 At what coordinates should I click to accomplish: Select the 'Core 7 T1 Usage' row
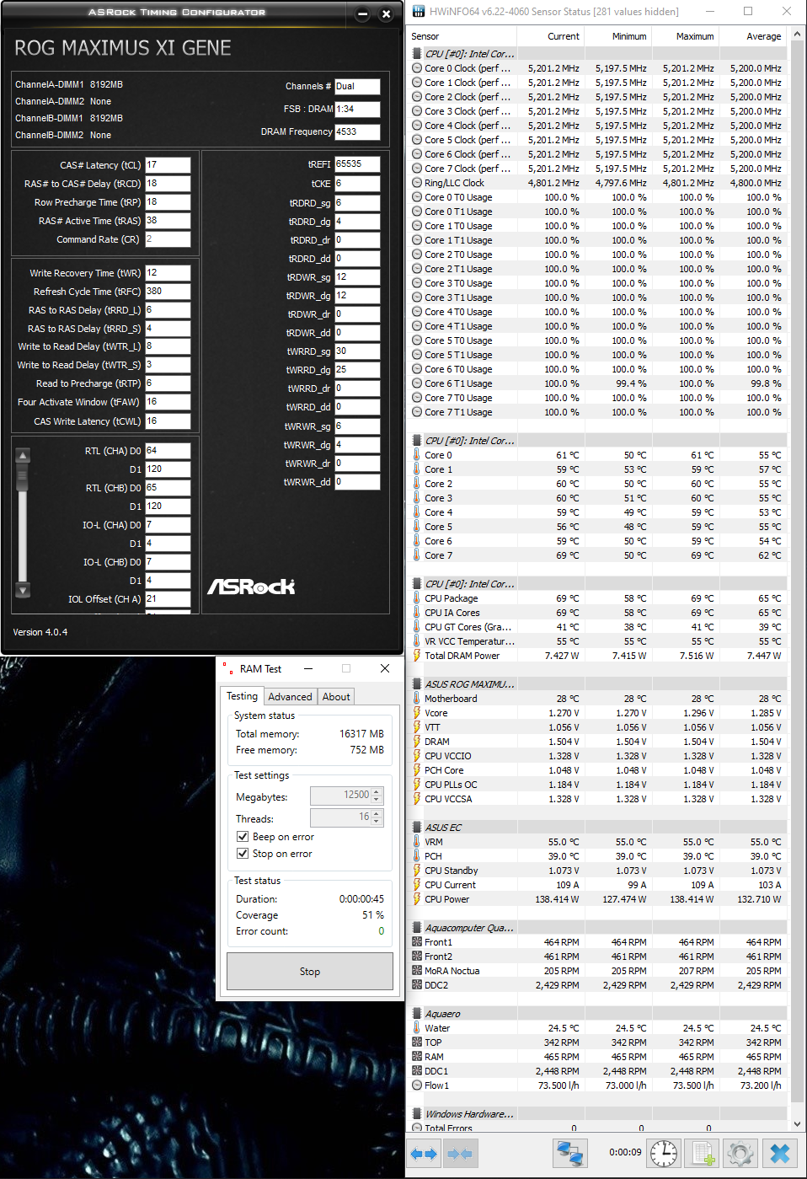pyautogui.click(x=597, y=412)
